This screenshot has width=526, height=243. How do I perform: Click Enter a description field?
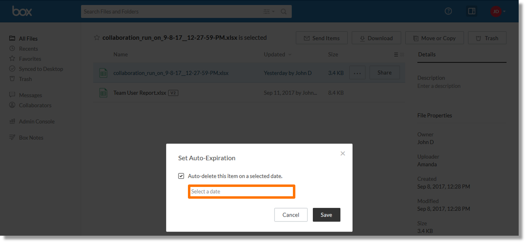click(x=439, y=86)
